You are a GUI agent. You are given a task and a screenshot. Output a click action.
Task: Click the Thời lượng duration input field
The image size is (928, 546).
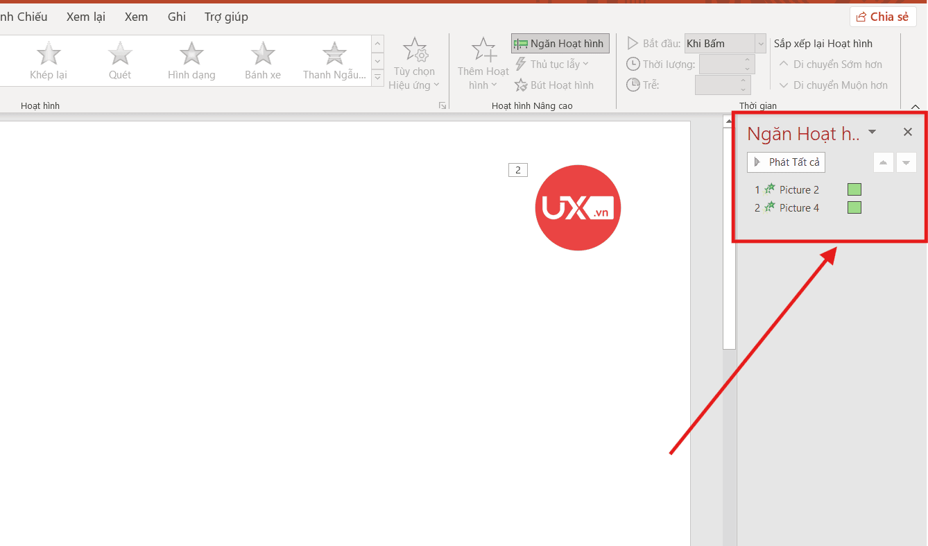click(720, 65)
